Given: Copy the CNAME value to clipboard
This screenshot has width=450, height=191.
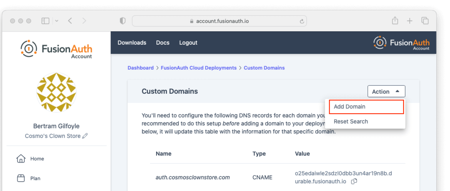Looking at the screenshot, I should [354, 181].
